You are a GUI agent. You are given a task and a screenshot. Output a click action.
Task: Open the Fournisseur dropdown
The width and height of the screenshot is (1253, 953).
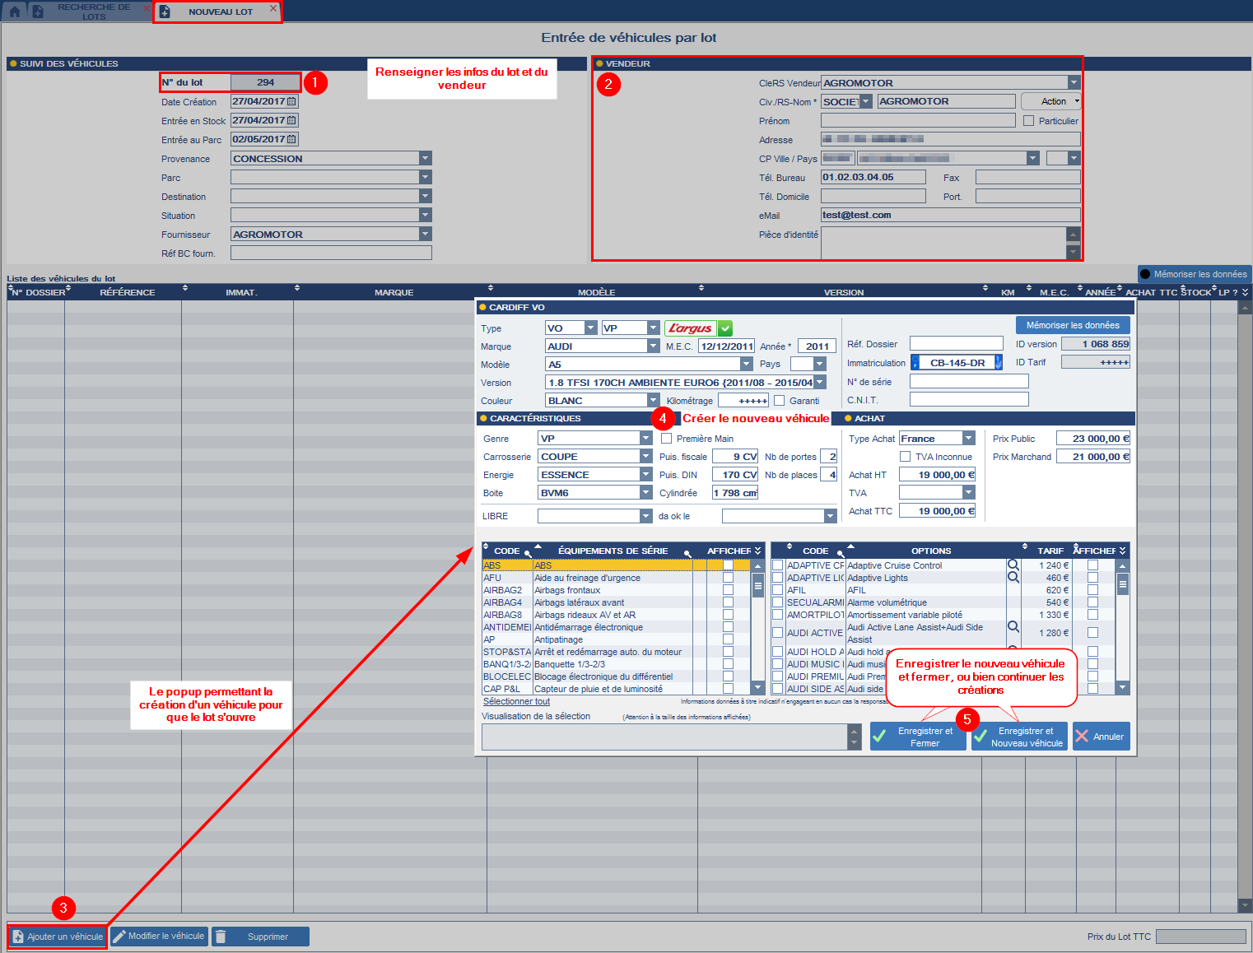425,234
